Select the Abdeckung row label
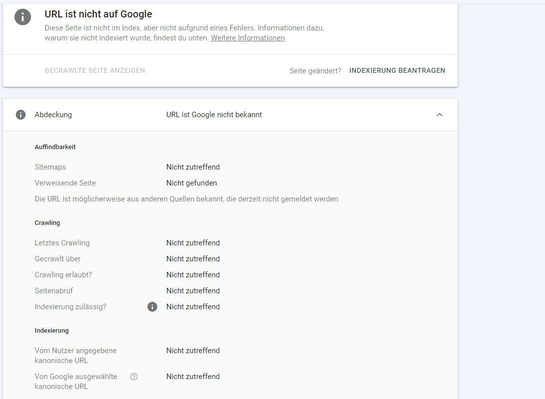545x399 pixels. point(53,115)
